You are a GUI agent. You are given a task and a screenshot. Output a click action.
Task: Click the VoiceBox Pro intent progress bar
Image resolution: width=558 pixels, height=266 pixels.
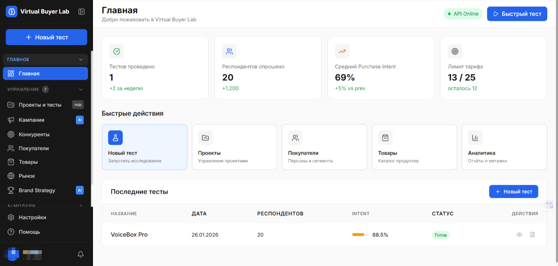click(x=361, y=235)
